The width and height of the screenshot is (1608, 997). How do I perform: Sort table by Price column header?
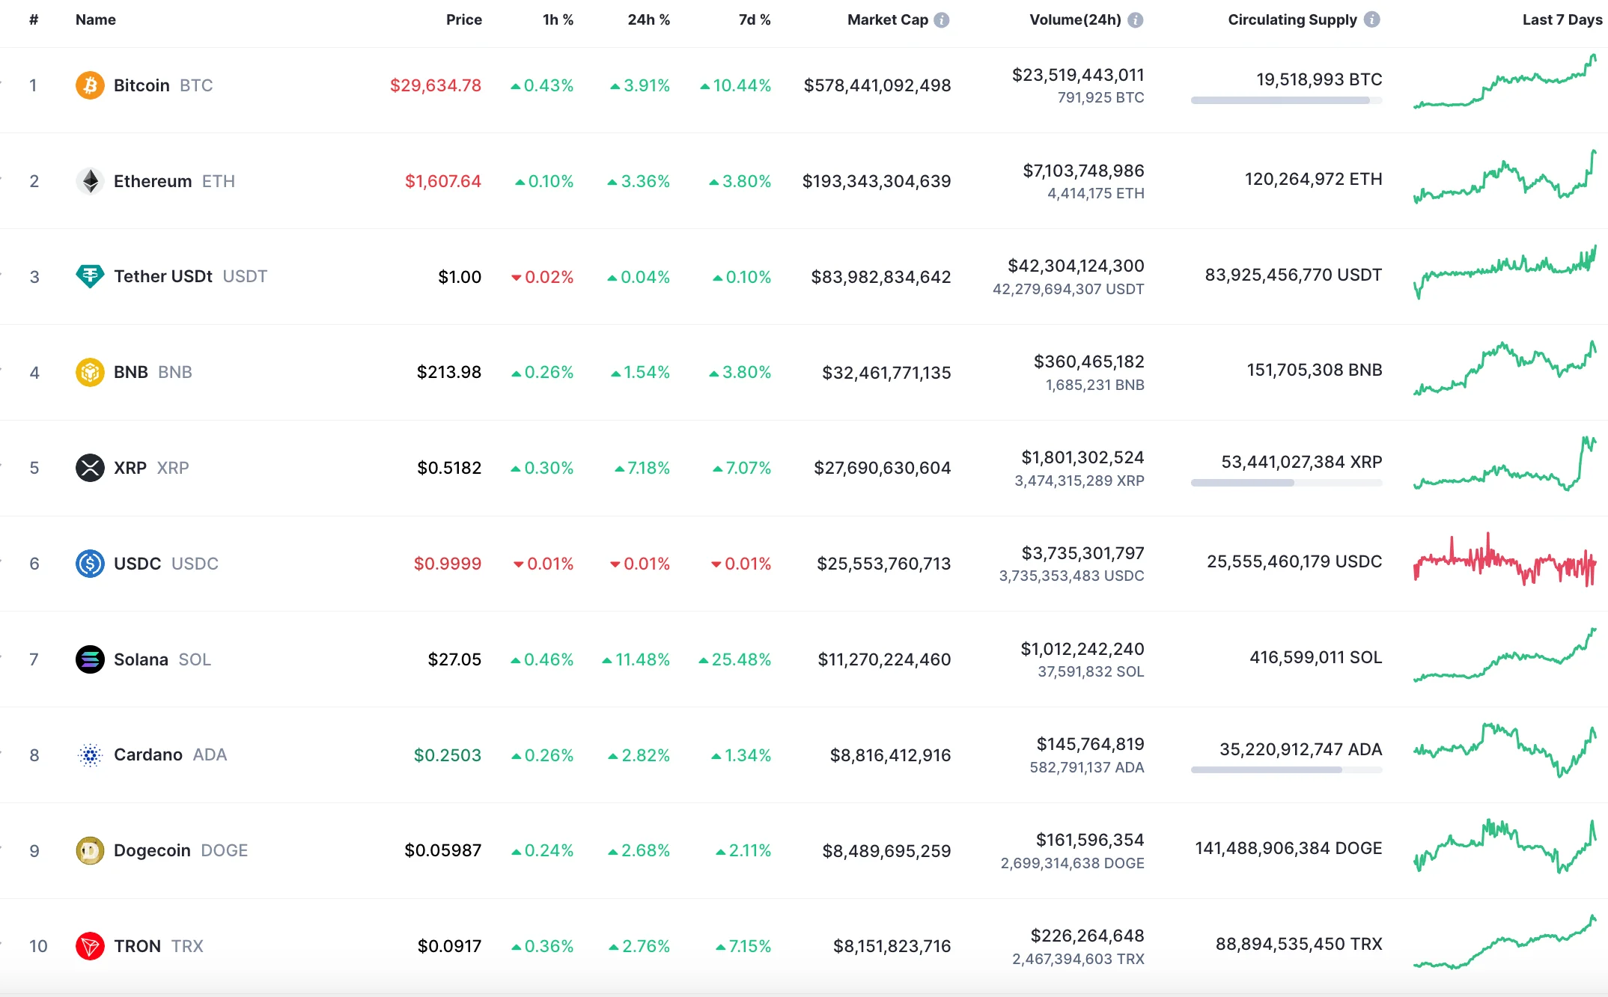tap(463, 20)
